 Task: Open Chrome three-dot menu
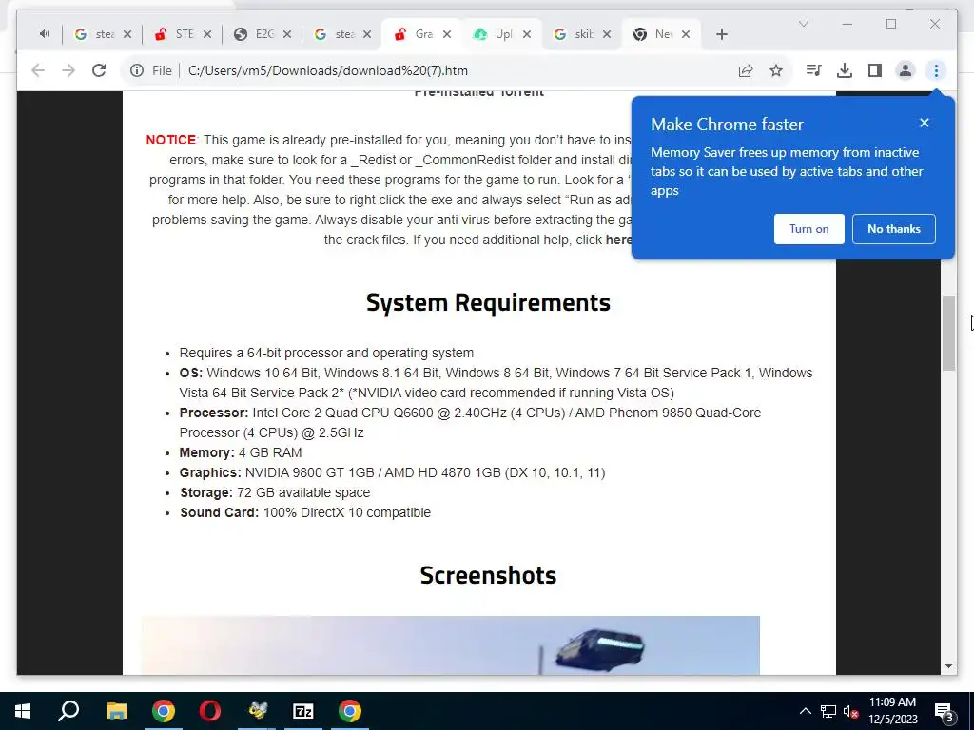pos(936,70)
